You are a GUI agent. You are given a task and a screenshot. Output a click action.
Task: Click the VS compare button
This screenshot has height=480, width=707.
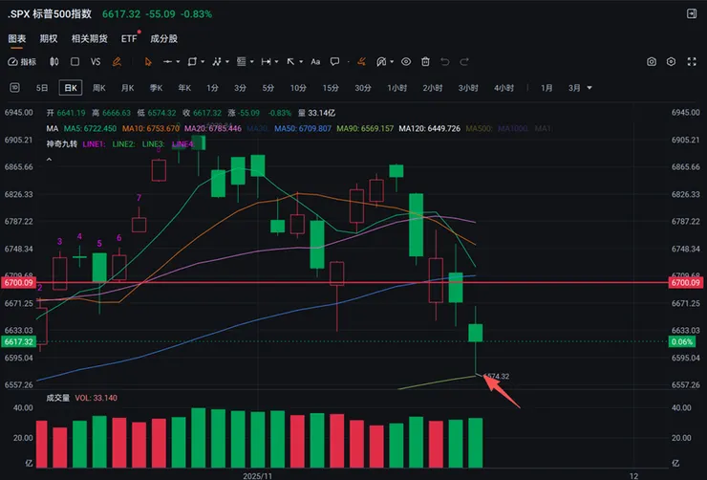pos(96,61)
